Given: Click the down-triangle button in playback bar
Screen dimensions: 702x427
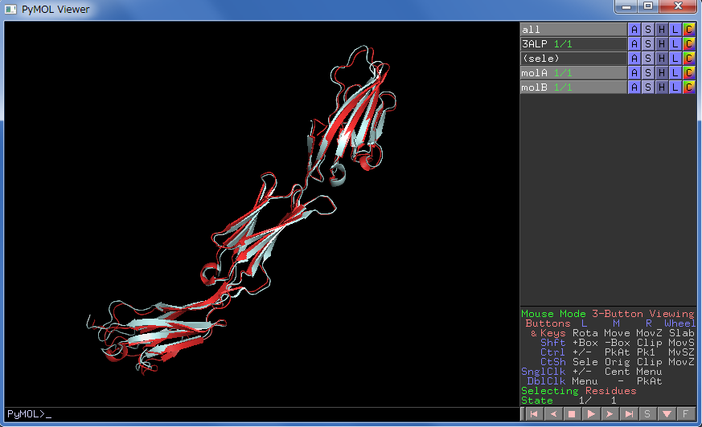Looking at the screenshot, I should pyautogui.click(x=667, y=414).
